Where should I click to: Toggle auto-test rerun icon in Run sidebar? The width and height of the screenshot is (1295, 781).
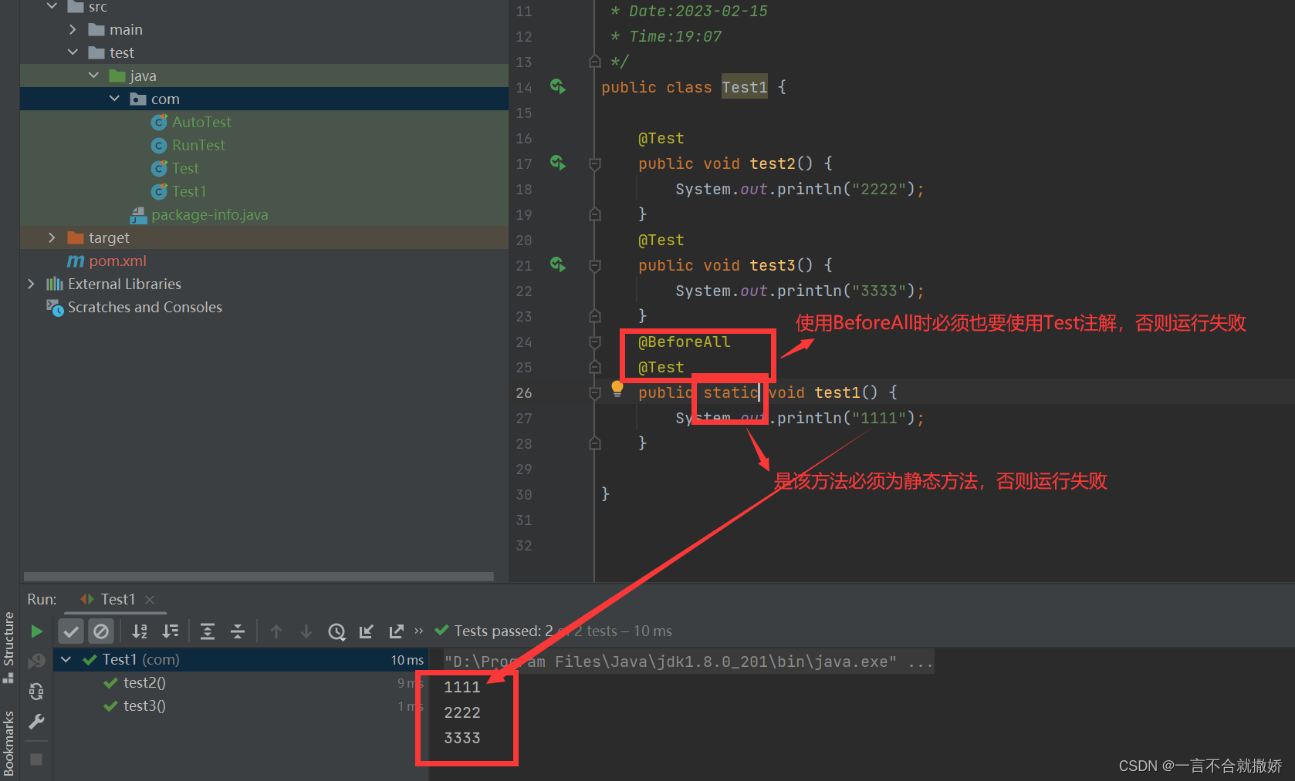coord(36,691)
